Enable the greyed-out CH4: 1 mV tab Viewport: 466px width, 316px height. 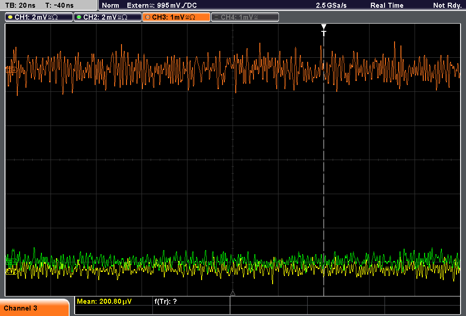pyautogui.click(x=245, y=17)
